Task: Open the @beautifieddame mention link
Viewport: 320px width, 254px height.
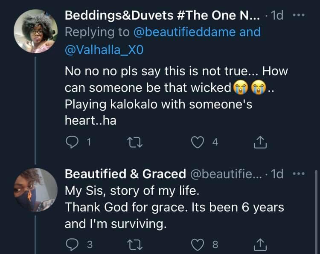Action: point(192,32)
